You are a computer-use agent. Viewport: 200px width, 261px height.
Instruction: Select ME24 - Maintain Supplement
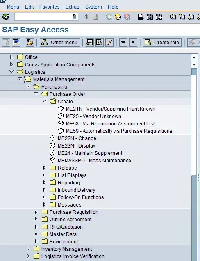tap(90, 153)
